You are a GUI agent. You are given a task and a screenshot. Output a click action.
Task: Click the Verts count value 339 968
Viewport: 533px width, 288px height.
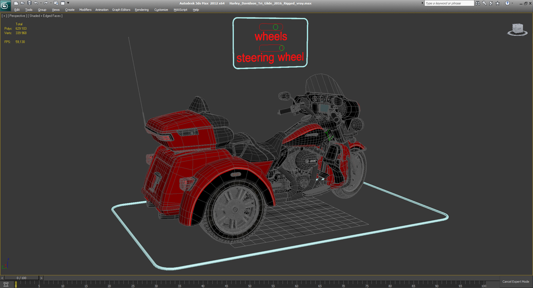point(21,33)
